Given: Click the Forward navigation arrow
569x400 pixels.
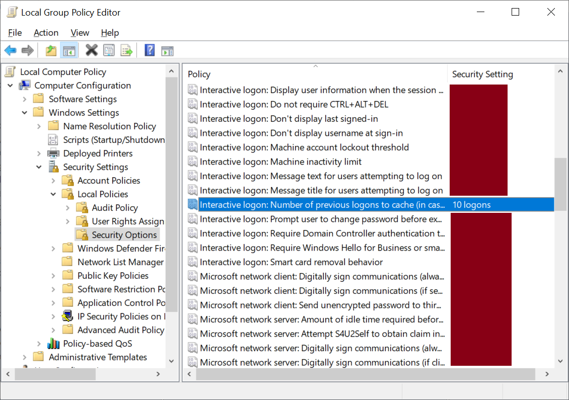Looking at the screenshot, I should tap(27, 50).
